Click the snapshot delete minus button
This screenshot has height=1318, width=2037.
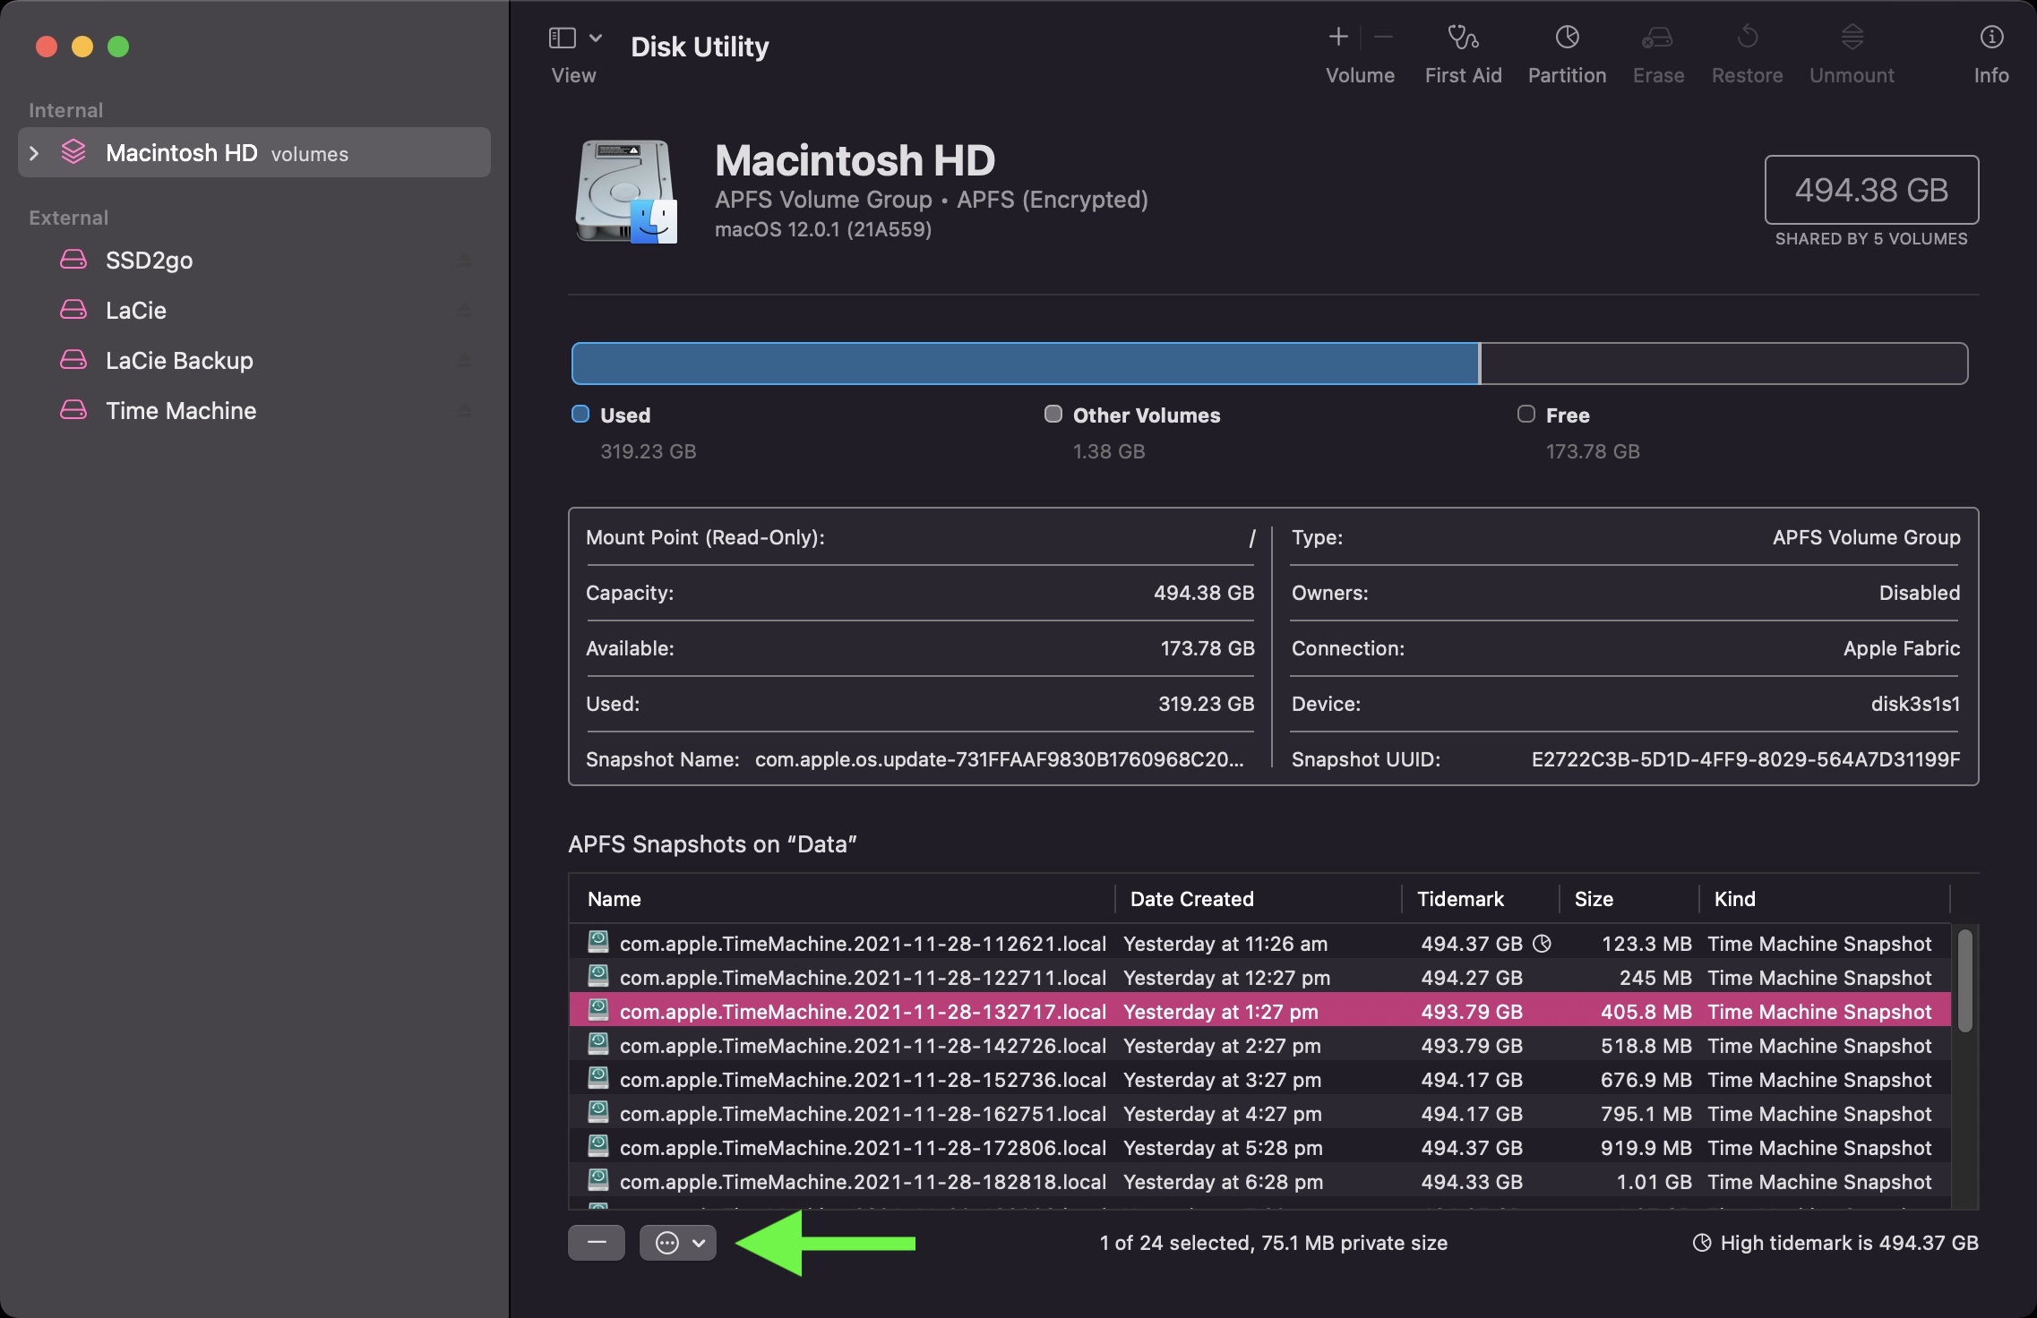(596, 1241)
